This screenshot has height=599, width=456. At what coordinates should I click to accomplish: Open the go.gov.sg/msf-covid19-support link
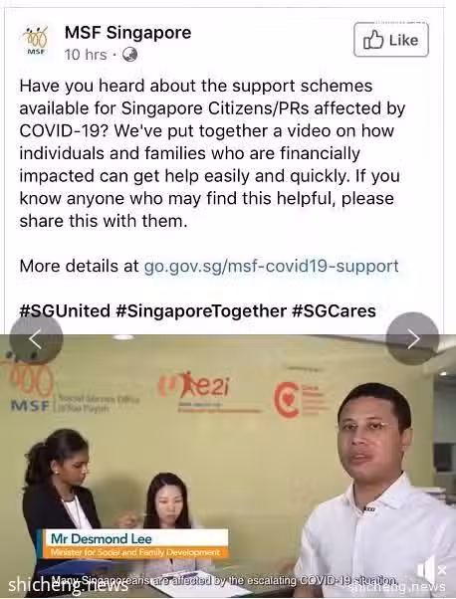271,266
